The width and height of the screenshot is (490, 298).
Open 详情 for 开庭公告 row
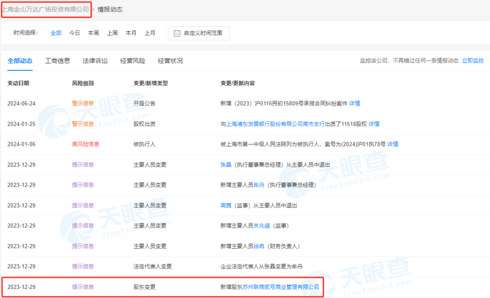click(354, 104)
